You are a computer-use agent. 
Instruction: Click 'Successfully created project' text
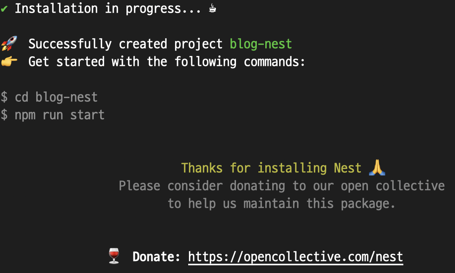pyautogui.click(x=125, y=44)
